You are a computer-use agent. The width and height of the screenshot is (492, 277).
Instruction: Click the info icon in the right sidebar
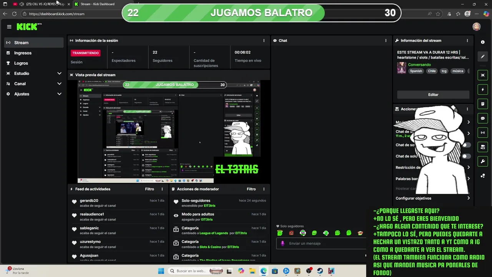tap(483, 42)
